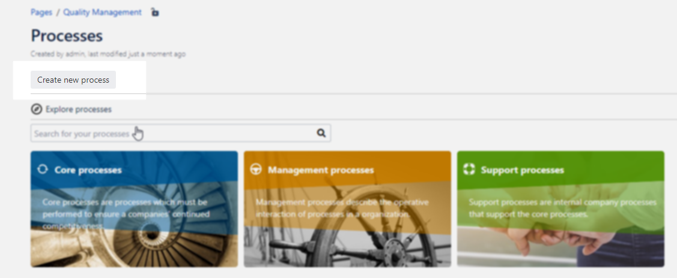Open the Quality Management breadcrumb link
Image resolution: width=677 pixels, height=278 pixels.
click(102, 13)
